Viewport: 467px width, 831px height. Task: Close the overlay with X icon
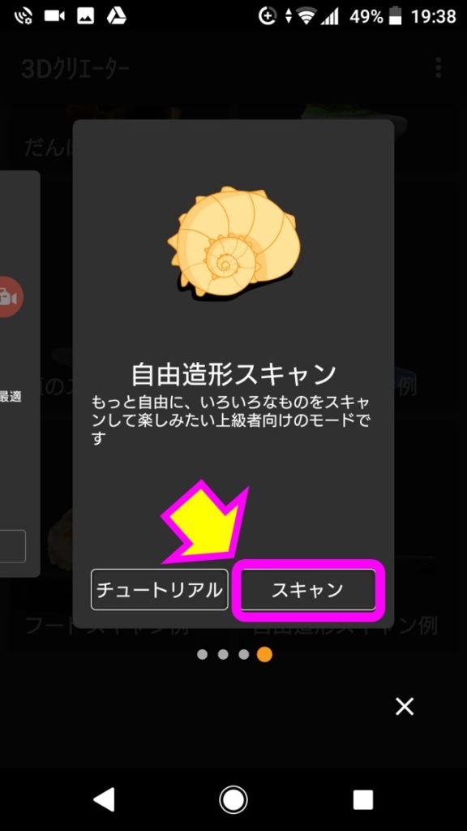405,707
